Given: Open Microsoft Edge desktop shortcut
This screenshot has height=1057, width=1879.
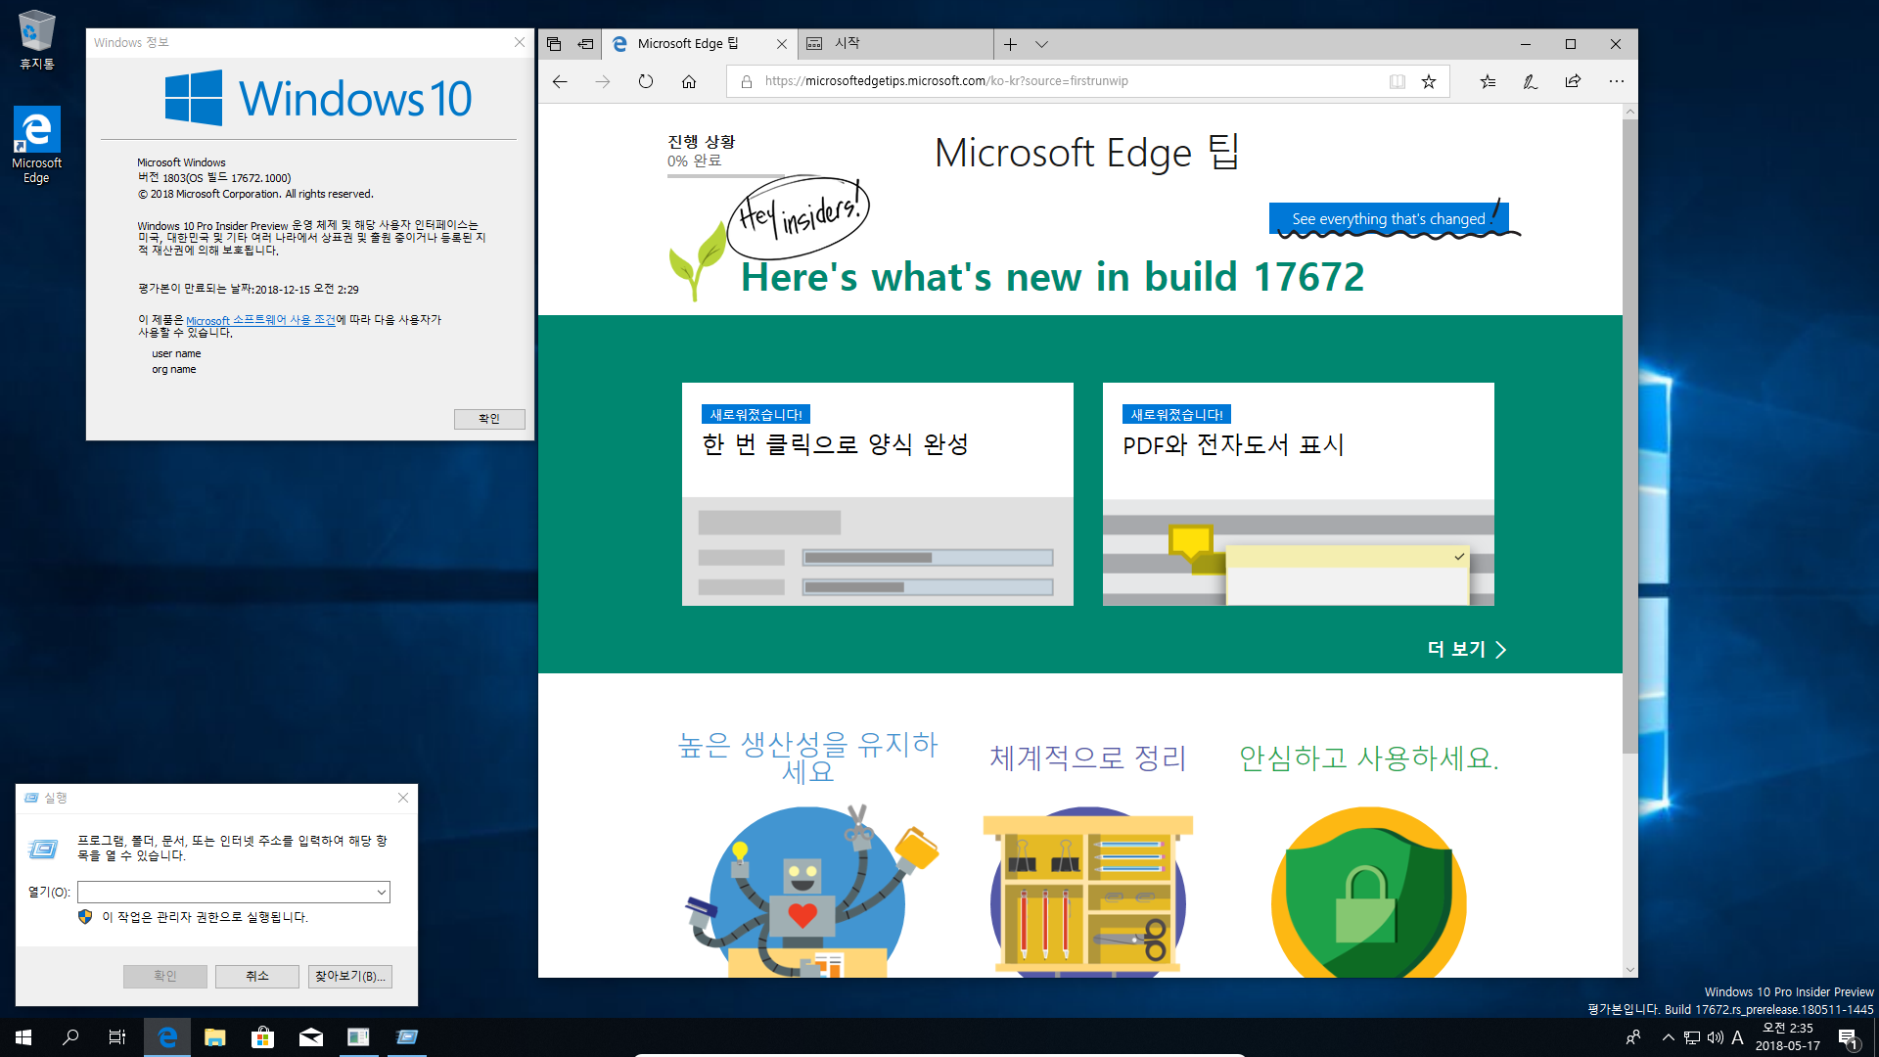Looking at the screenshot, I should point(36,145).
